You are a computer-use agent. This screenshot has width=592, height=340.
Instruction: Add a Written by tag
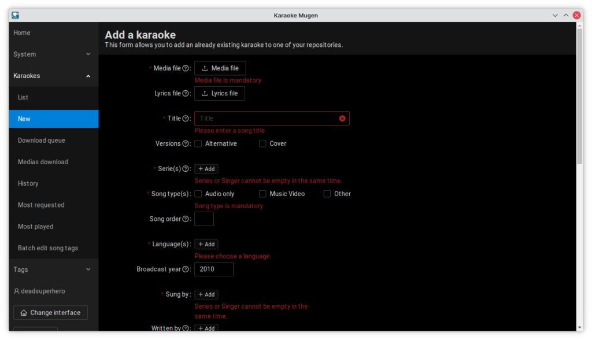click(206, 328)
